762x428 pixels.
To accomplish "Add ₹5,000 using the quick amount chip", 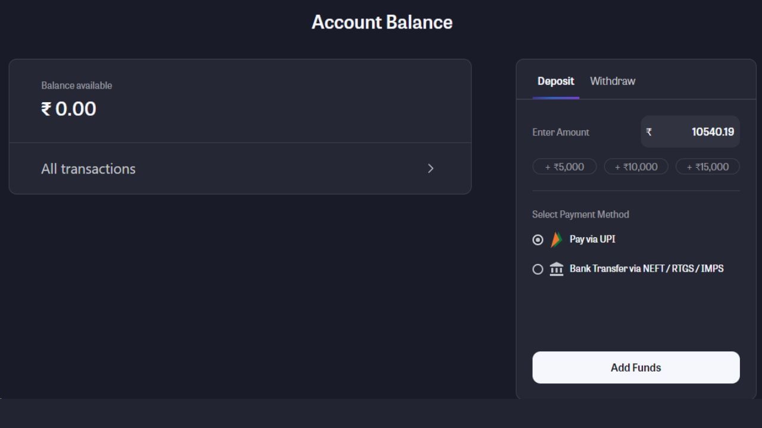I will [x=564, y=166].
